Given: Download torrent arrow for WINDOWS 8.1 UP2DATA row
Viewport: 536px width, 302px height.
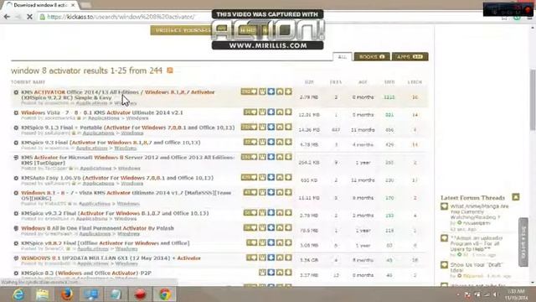Looking at the screenshot, I should tap(288, 258).
